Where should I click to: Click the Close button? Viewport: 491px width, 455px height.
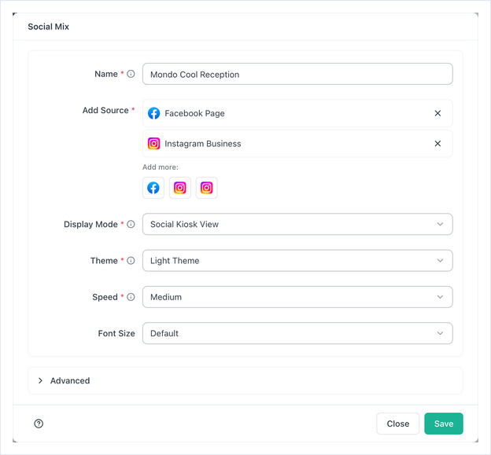coord(397,424)
